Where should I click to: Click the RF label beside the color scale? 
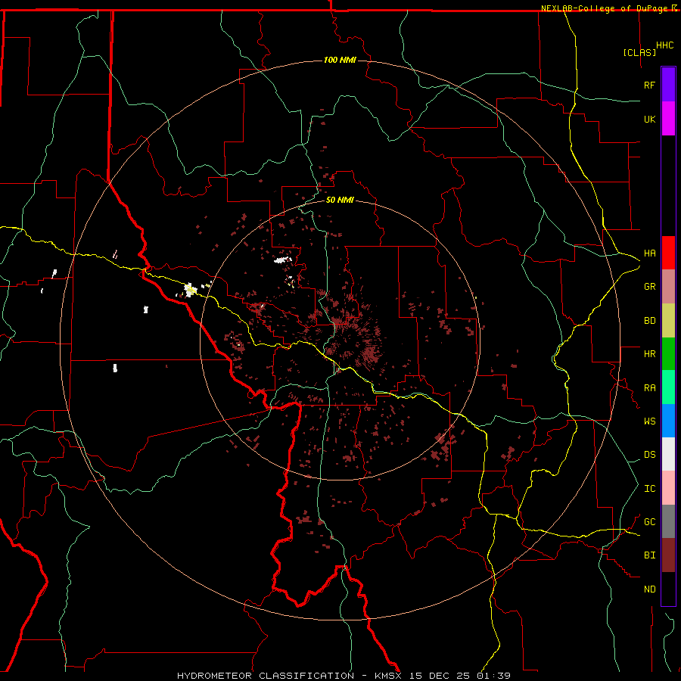click(649, 85)
